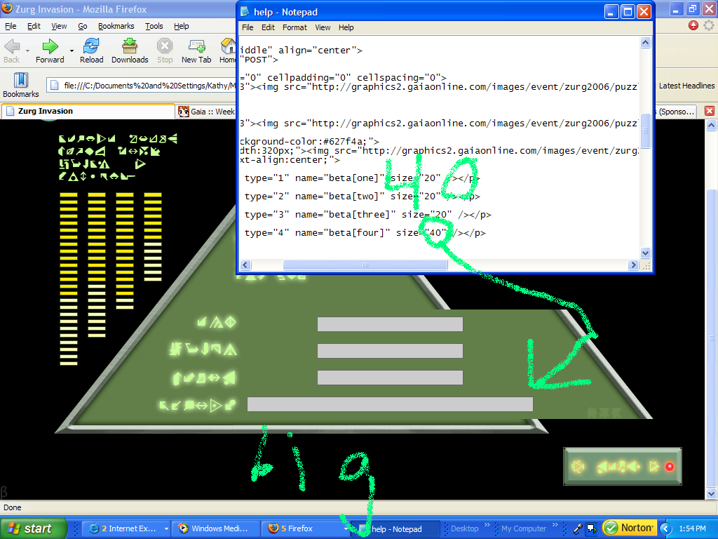Open Notepad Help menu
This screenshot has height=539, width=718.
[x=346, y=27]
